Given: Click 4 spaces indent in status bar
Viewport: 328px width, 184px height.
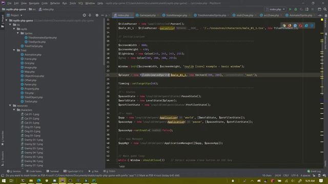Looking at the screenshot, I should pyautogui.click(x=305, y=175).
